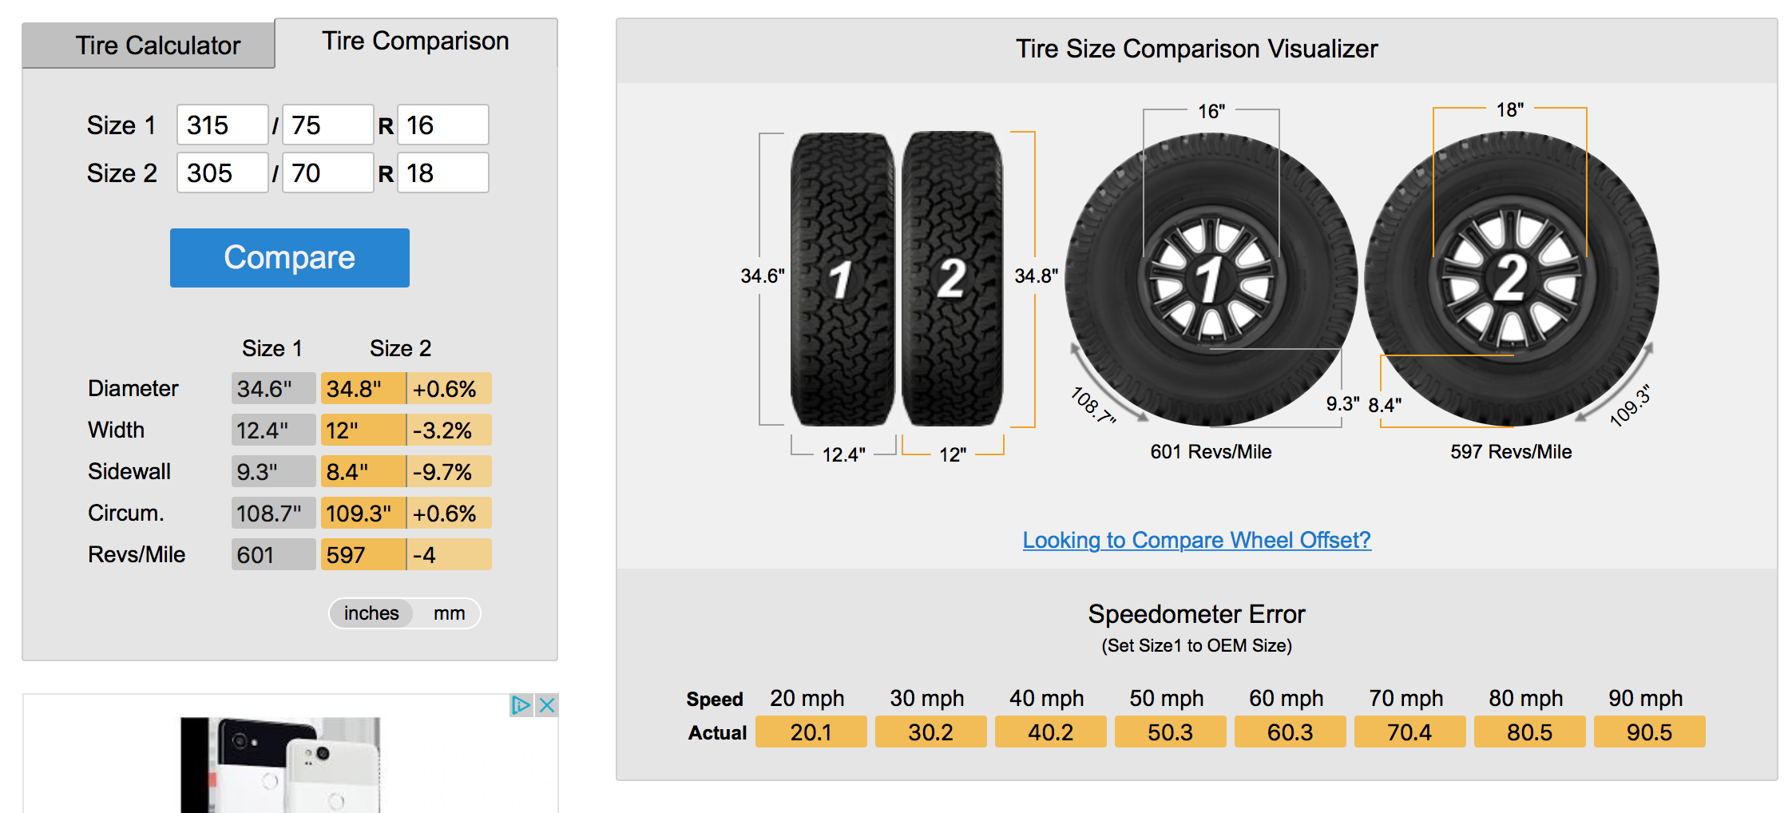Click Size 2 aspect ratio field showing 70
Viewport: 1792px width, 813px height.
coord(327,173)
